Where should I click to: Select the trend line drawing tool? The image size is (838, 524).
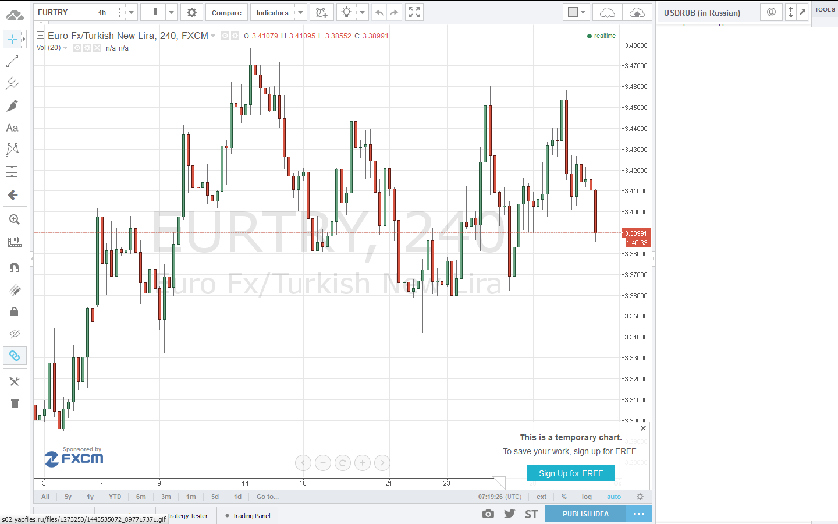pyautogui.click(x=12, y=61)
